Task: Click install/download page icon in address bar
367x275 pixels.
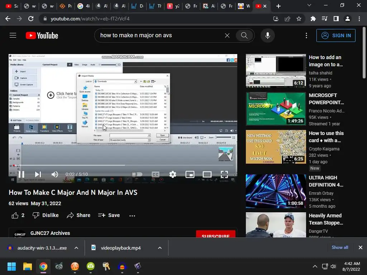Action: click(276, 19)
